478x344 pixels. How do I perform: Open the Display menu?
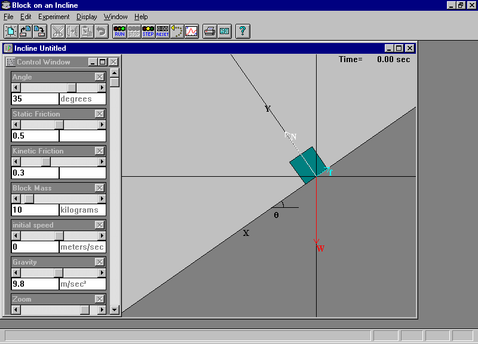(87, 17)
